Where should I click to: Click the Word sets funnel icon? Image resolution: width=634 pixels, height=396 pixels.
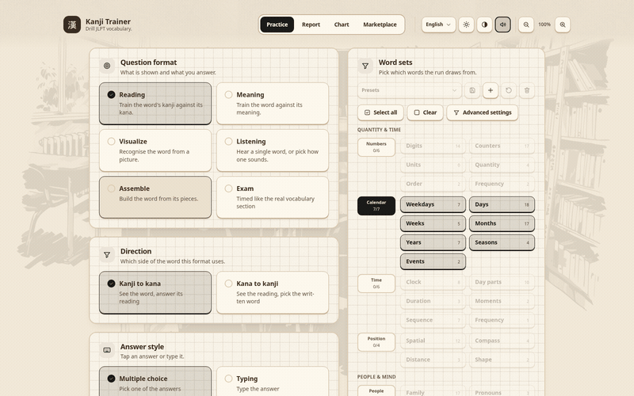[365, 66]
